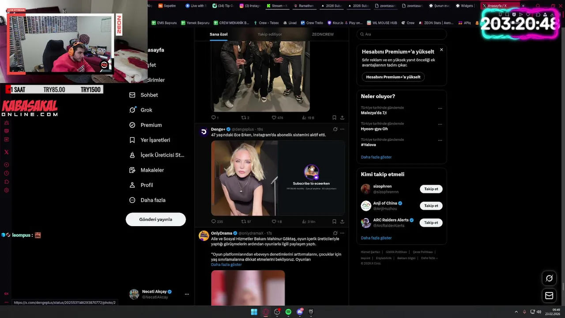The width and height of the screenshot is (565, 318).
Task: Expand OnlyDrama post with Daha fazla göster
Action: (x=226, y=265)
